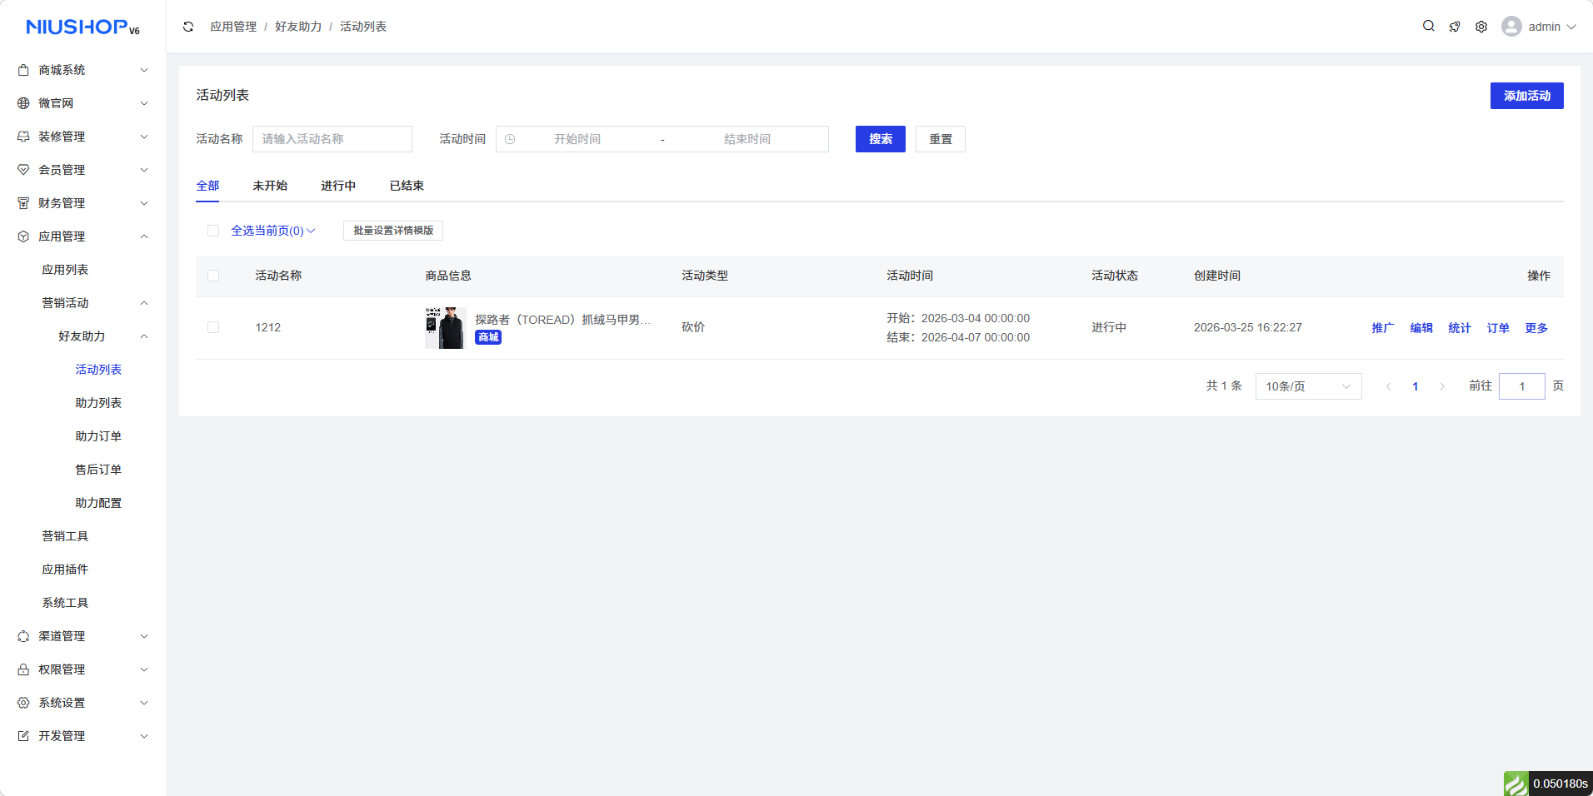Open 助力订单 in the sidebar

pyautogui.click(x=98, y=436)
